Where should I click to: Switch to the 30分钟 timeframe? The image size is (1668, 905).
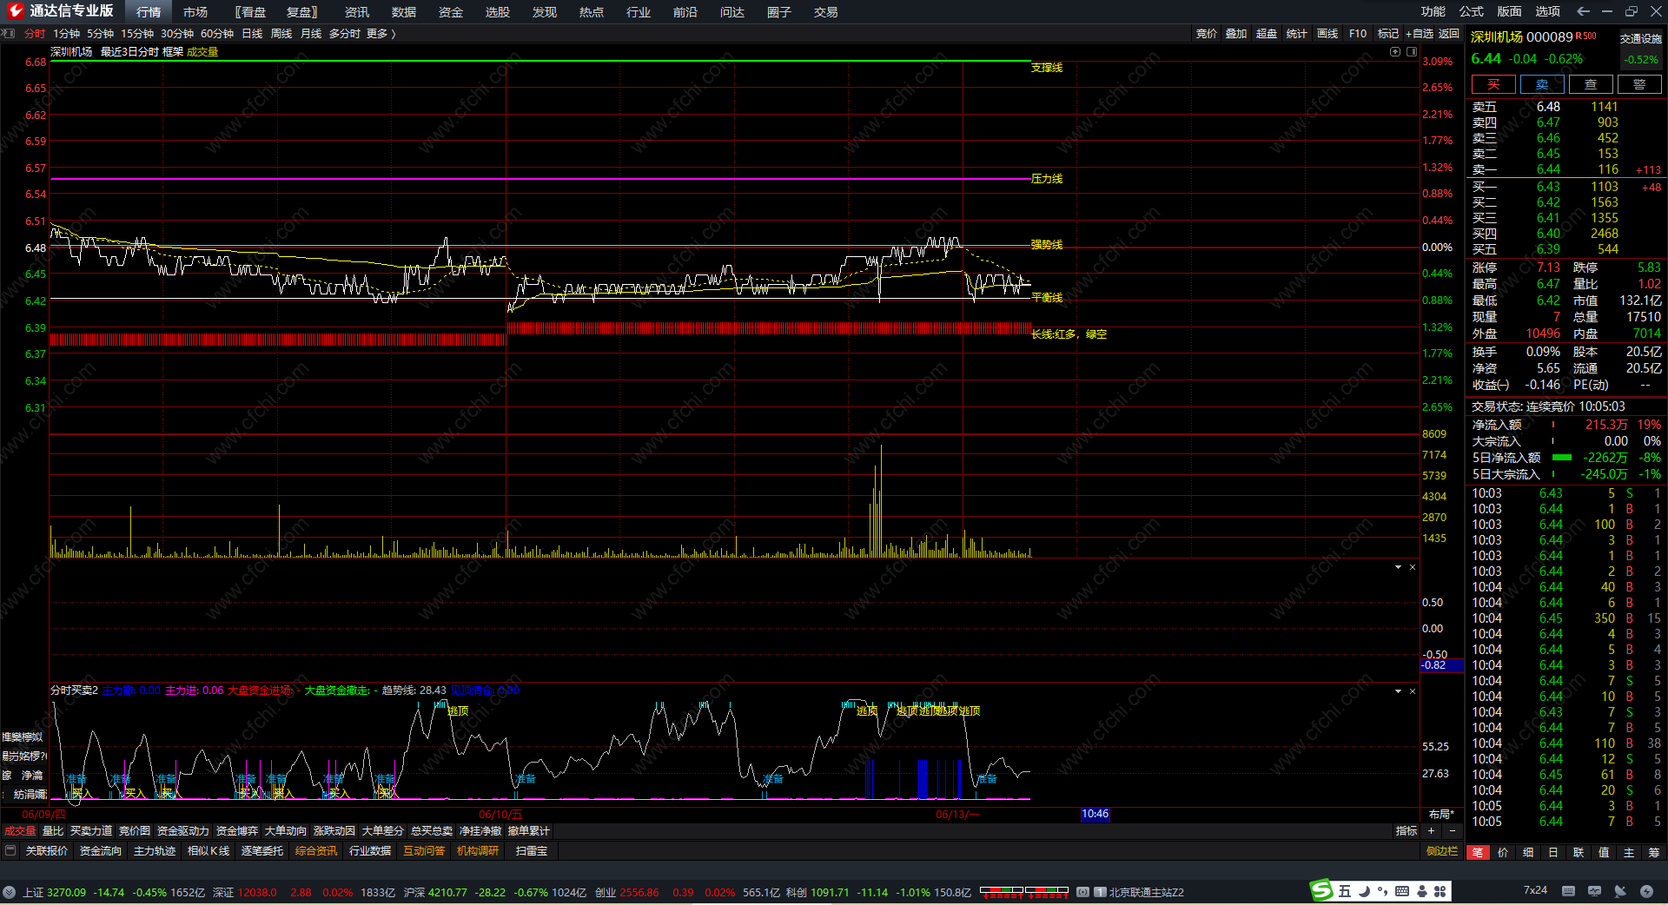click(177, 33)
